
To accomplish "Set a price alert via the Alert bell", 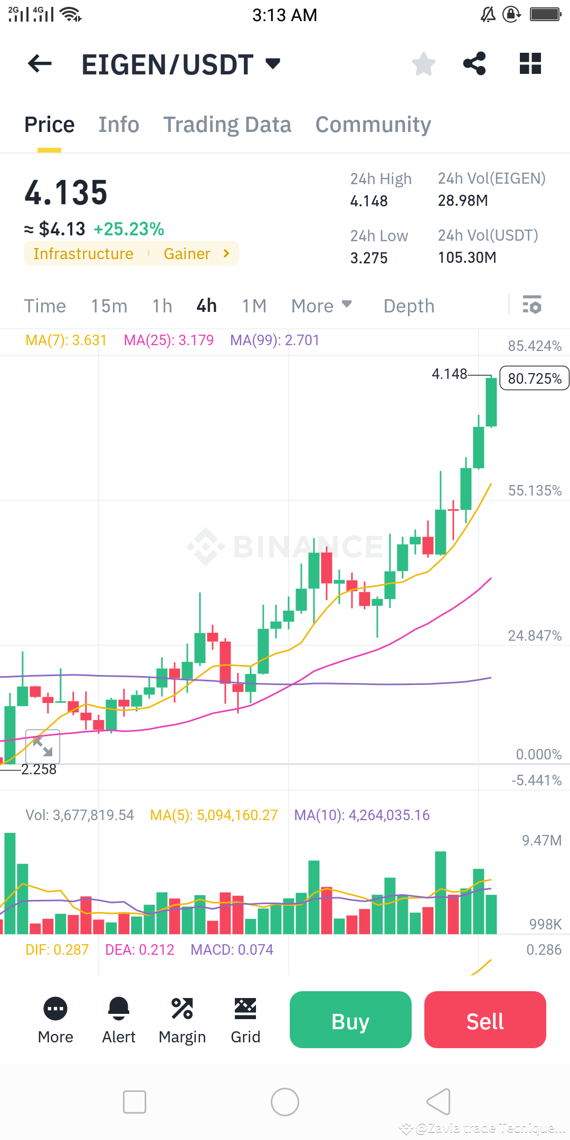I will [x=118, y=1019].
